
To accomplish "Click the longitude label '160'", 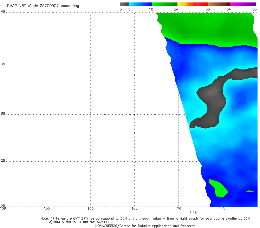I will pyautogui.click(x=91, y=208).
